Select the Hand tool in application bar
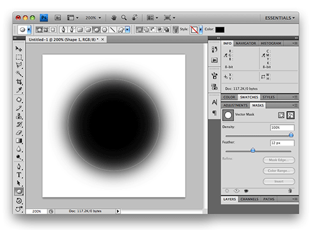This screenshot has width=312, height=230. [x=114, y=18]
